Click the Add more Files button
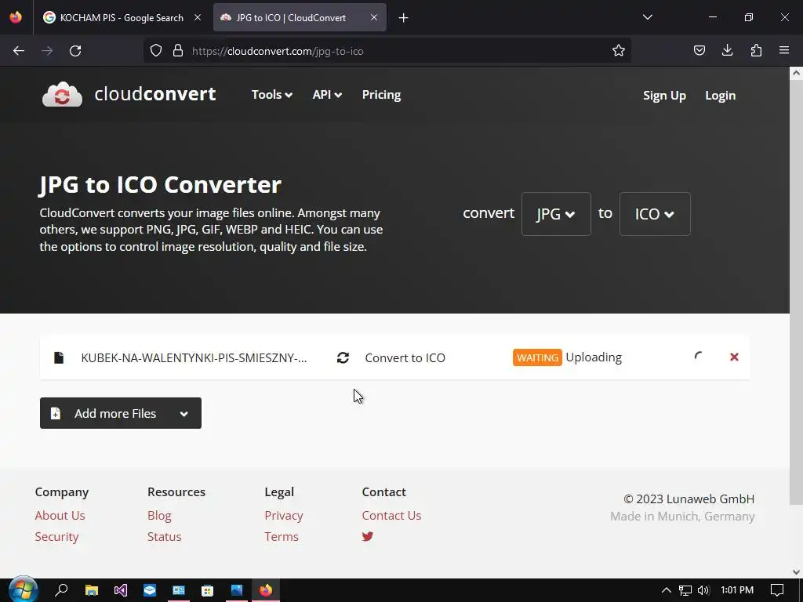The width and height of the screenshot is (803, 602). point(121,413)
